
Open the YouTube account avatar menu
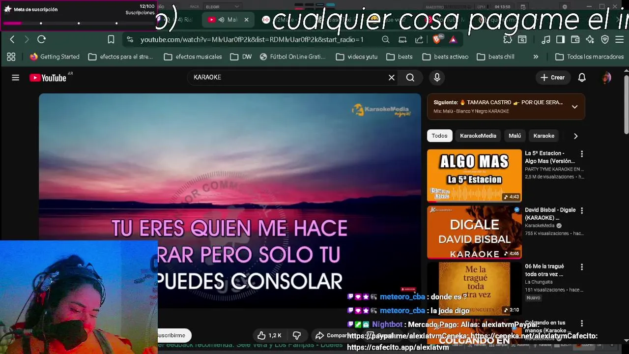[607, 77]
